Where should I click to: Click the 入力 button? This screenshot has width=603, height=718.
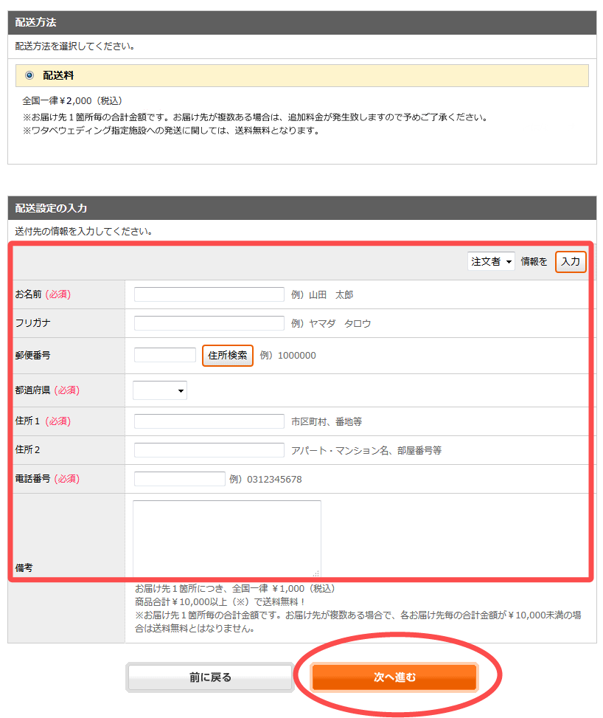(571, 262)
